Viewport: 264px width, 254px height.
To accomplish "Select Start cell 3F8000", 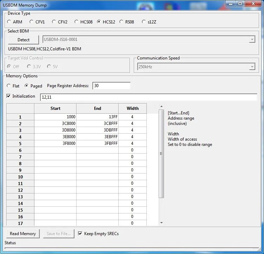I will [55, 143].
